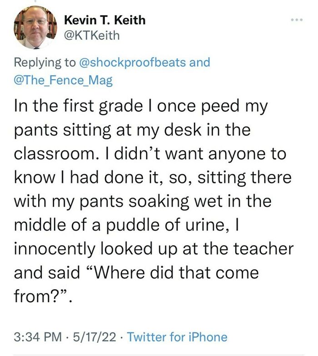Click "In the first grade" in the tweet
Image resolution: width=318 pixels, height=356 pixels.
point(68,107)
